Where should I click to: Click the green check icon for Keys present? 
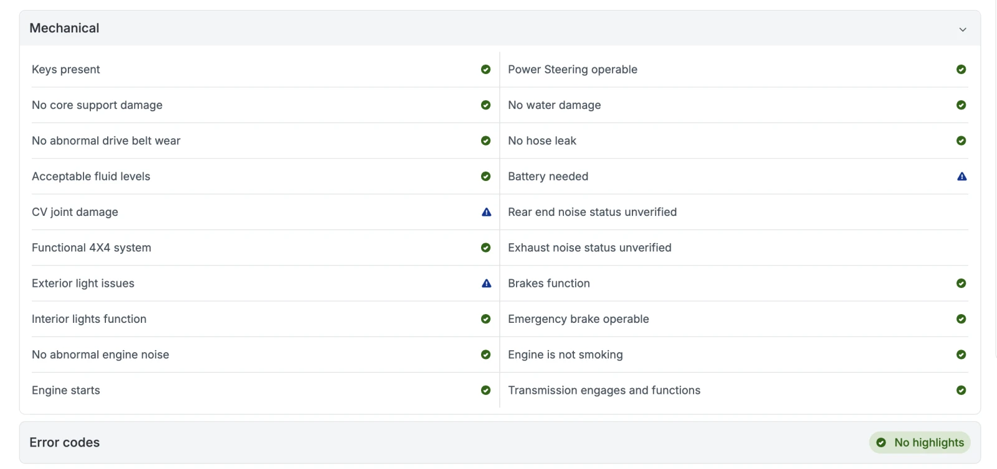click(x=485, y=70)
